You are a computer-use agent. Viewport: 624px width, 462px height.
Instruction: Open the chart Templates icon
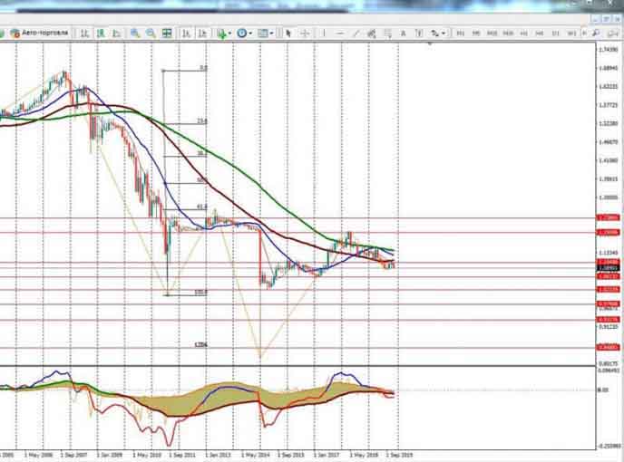tap(263, 34)
